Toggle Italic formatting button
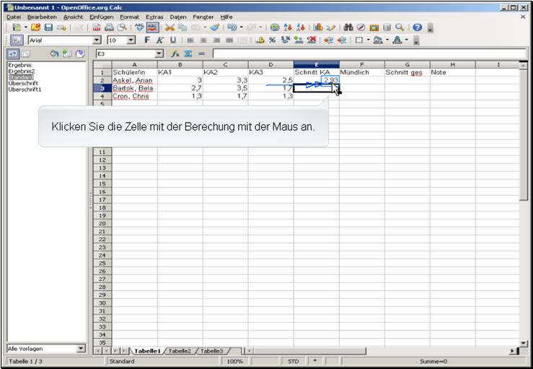The height and width of the screenshot is (369, 533). click(159, 40)
